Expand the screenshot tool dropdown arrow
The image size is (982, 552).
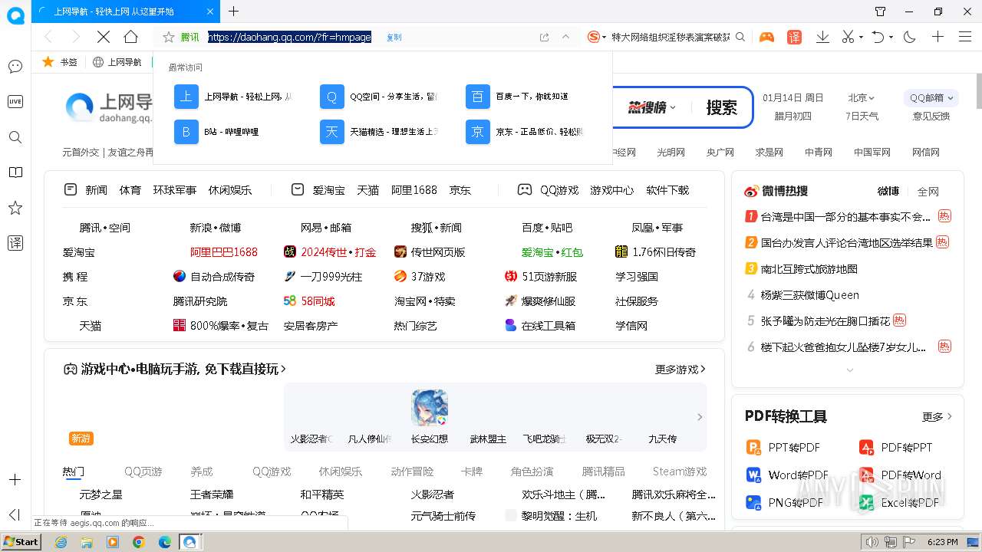coord(861,37)
